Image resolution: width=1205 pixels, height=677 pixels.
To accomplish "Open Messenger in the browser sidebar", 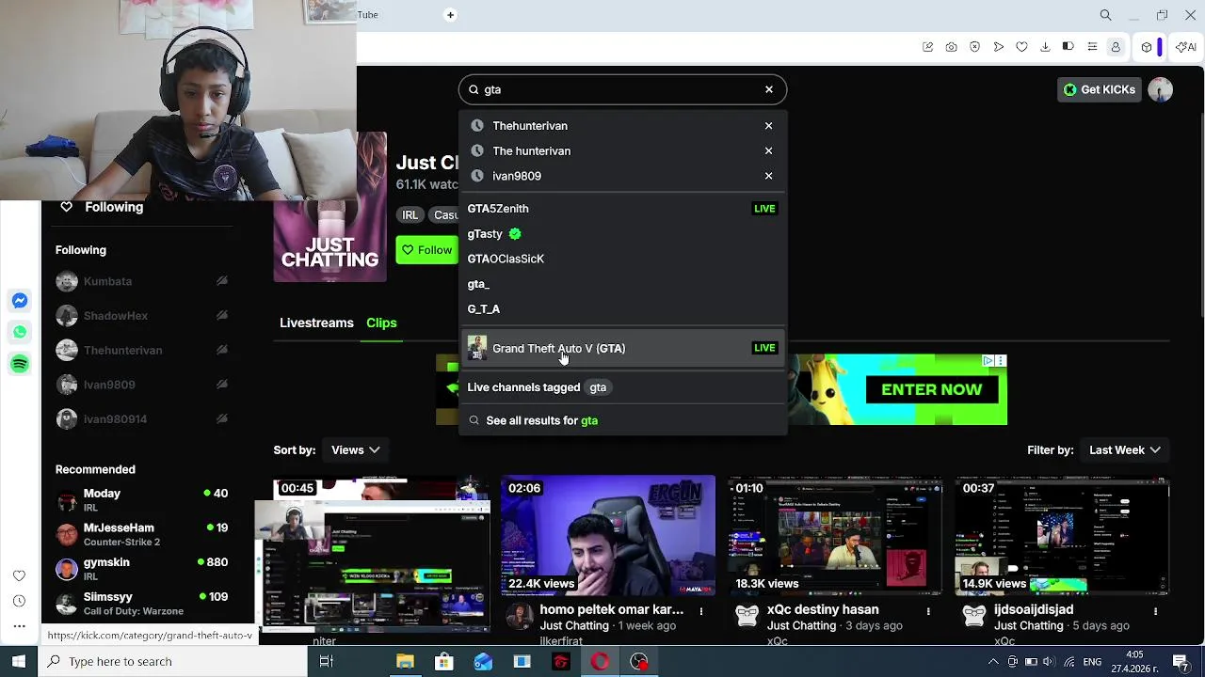I will tap(20, 301).
